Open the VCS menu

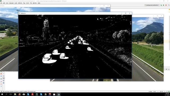point(31,3)
